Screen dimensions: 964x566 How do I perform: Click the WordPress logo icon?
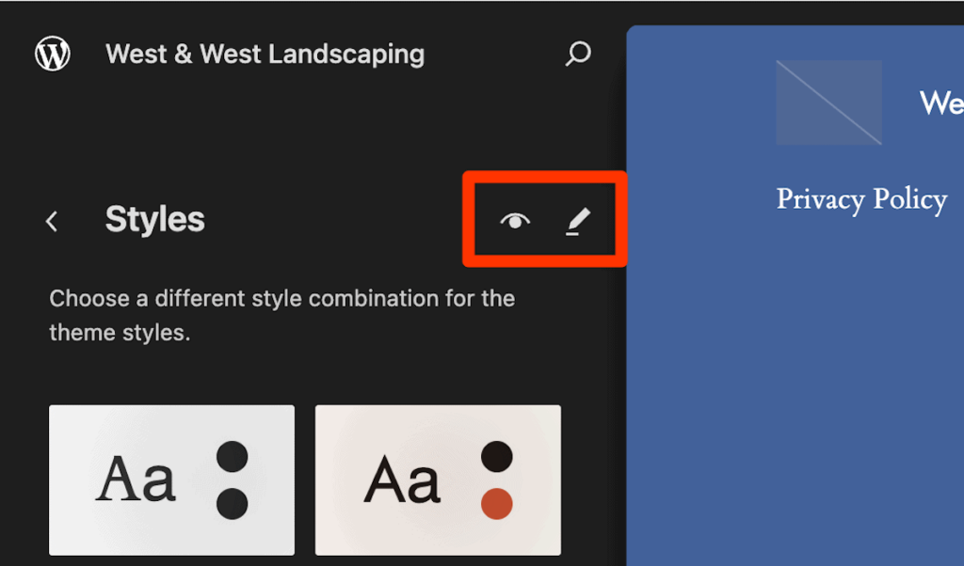pyautogui.click(x=52, y=53)
